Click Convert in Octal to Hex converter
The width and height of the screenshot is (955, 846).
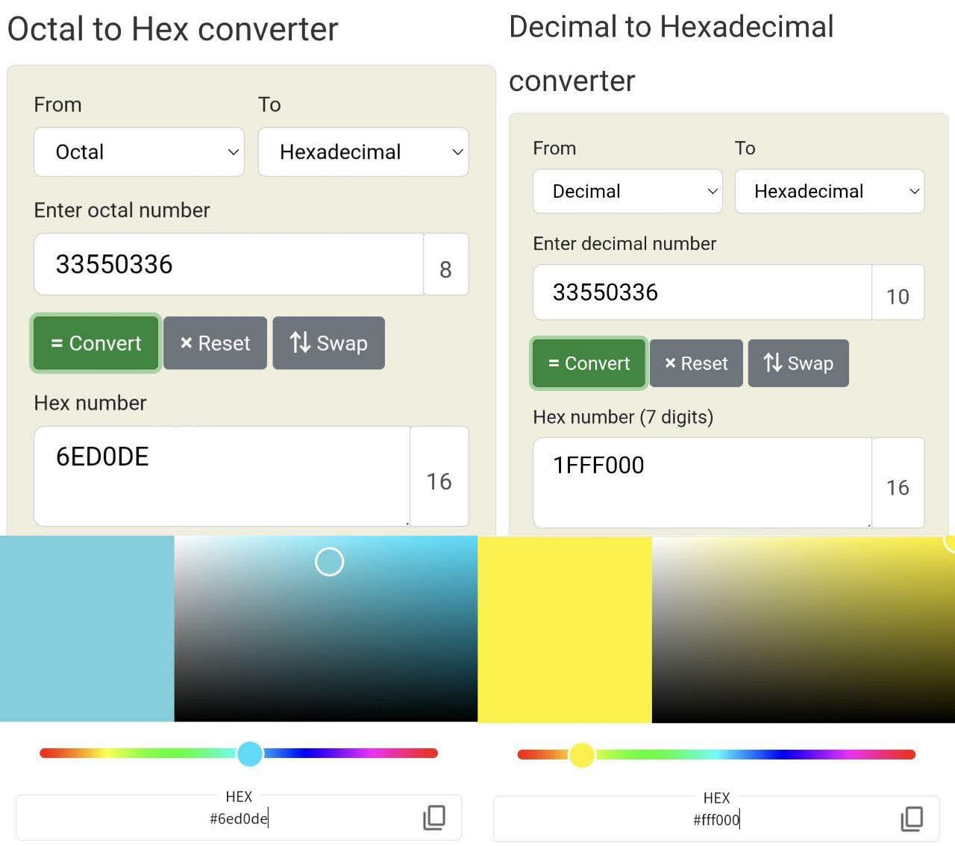(95, 343)
